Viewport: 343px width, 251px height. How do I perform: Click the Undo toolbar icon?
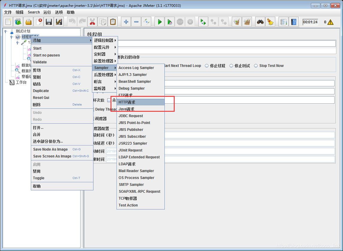click(72, 22)
